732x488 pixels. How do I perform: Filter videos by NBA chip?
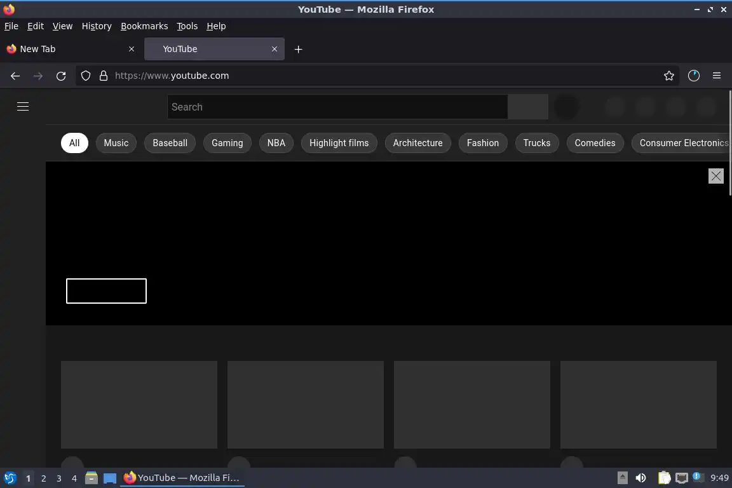pyautogui.click(x=276, y=143)
